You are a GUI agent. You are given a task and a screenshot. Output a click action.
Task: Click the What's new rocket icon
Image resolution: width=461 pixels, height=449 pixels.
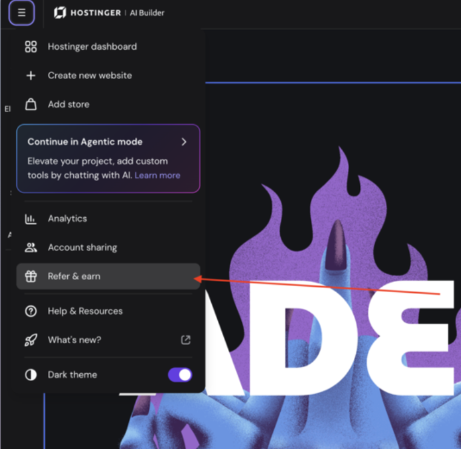click(31, 340)
